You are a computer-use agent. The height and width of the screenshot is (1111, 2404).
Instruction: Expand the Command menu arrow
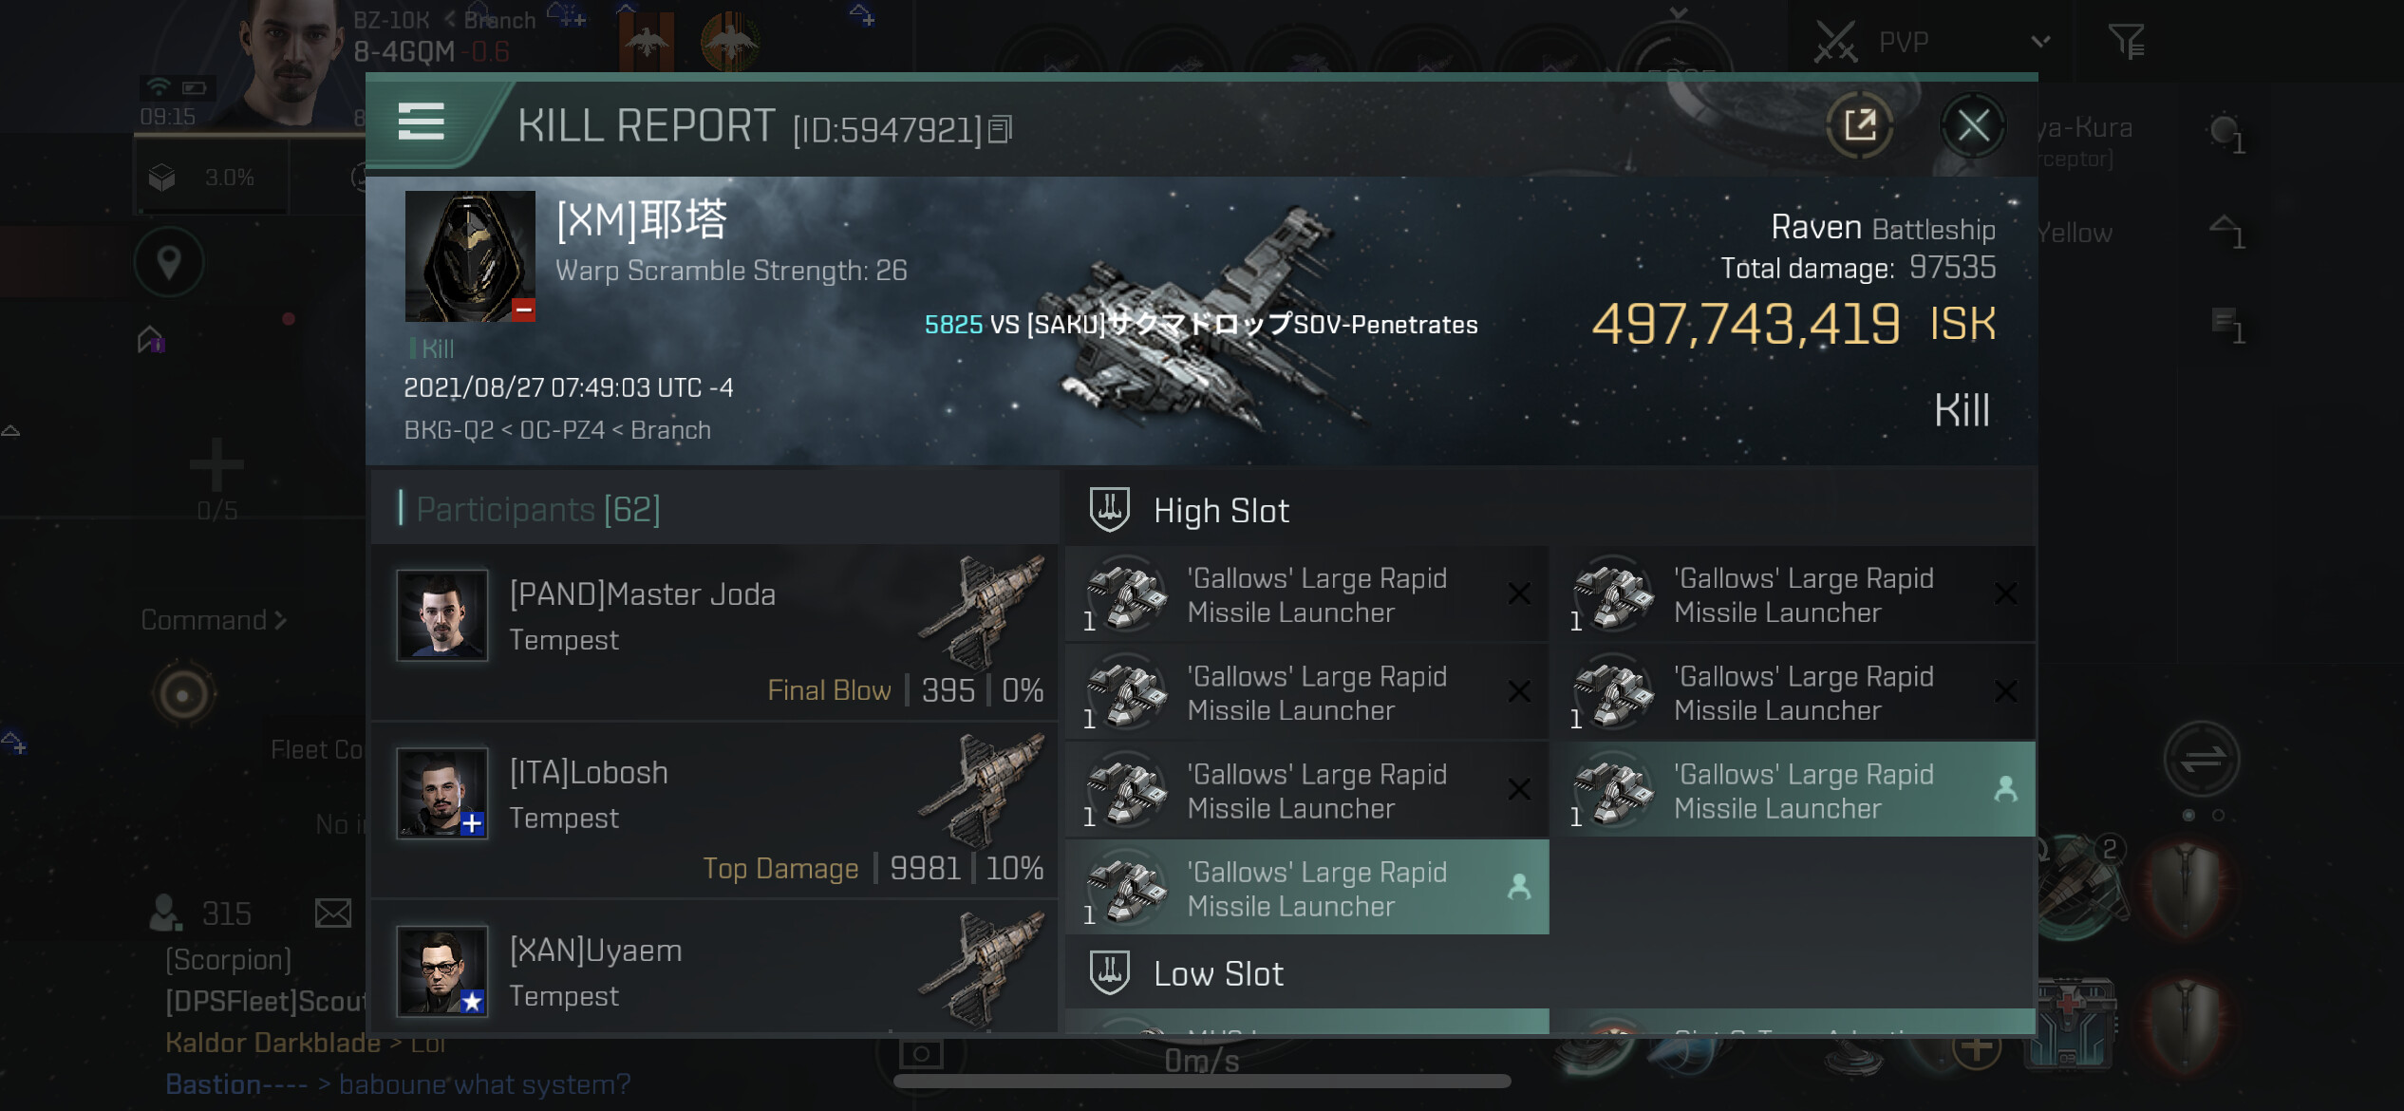pos(280,620)
